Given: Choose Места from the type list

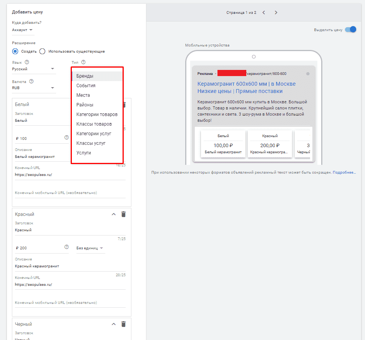Looking at the screenshot, I should click(x=97, y=95).
